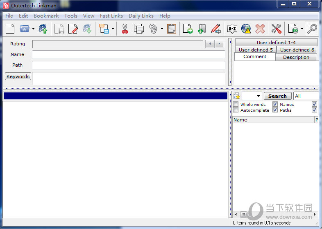Toggle the far-right checkbox in the Names row
This screenshot has width=322, height=229.
tap(314, 104)
